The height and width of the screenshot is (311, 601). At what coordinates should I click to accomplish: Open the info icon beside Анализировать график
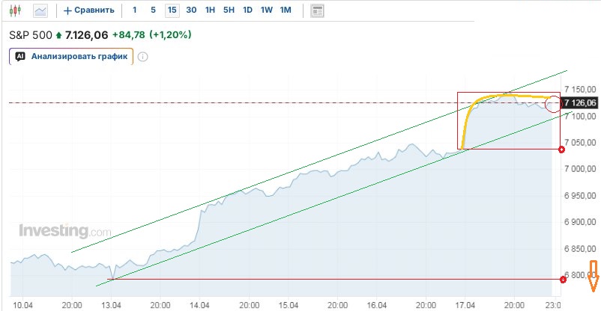coord(143,56)
